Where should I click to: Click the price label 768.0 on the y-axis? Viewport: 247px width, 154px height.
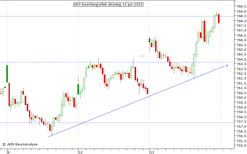(241, 21)
